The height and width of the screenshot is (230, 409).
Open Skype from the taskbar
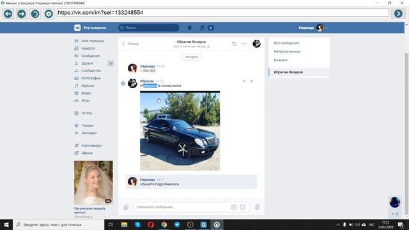(137, 224)
